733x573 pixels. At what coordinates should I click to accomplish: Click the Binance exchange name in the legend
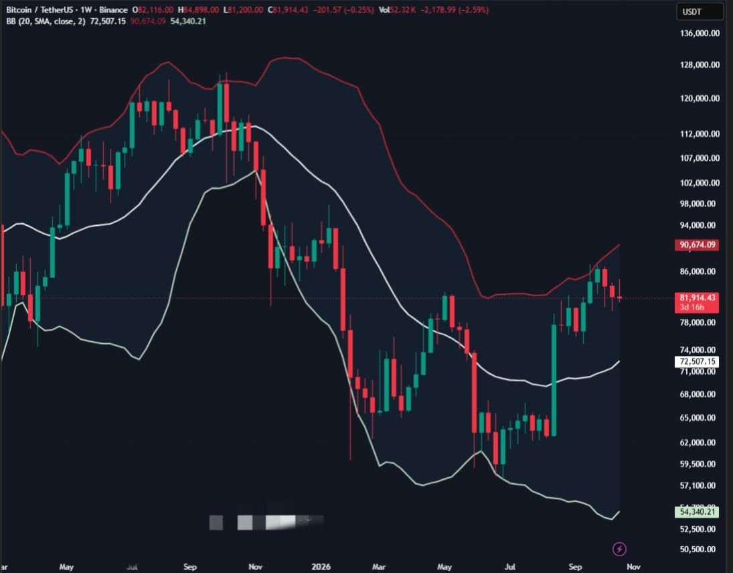(113, 10)
